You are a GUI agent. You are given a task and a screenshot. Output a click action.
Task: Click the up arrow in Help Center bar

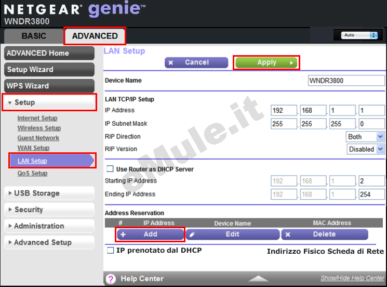(x=258, y=279)
